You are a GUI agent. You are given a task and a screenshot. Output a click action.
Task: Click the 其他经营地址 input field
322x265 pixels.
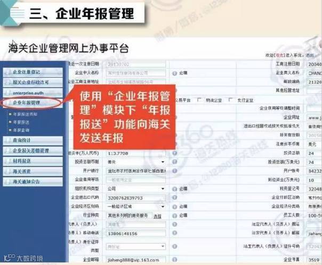315,90
